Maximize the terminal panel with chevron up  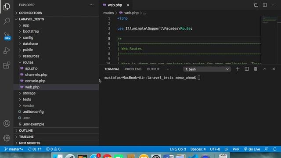(265, 69)
